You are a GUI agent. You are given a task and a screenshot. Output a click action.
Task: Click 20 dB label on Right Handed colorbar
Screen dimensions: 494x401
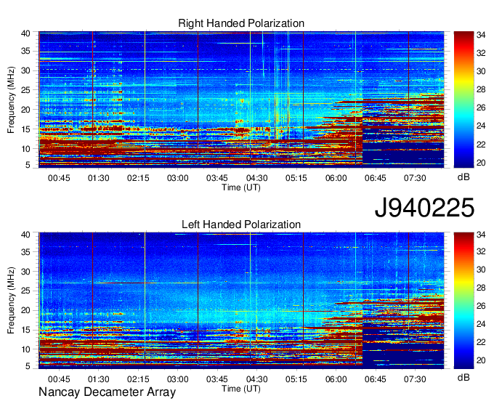click(x=481, y=163)
